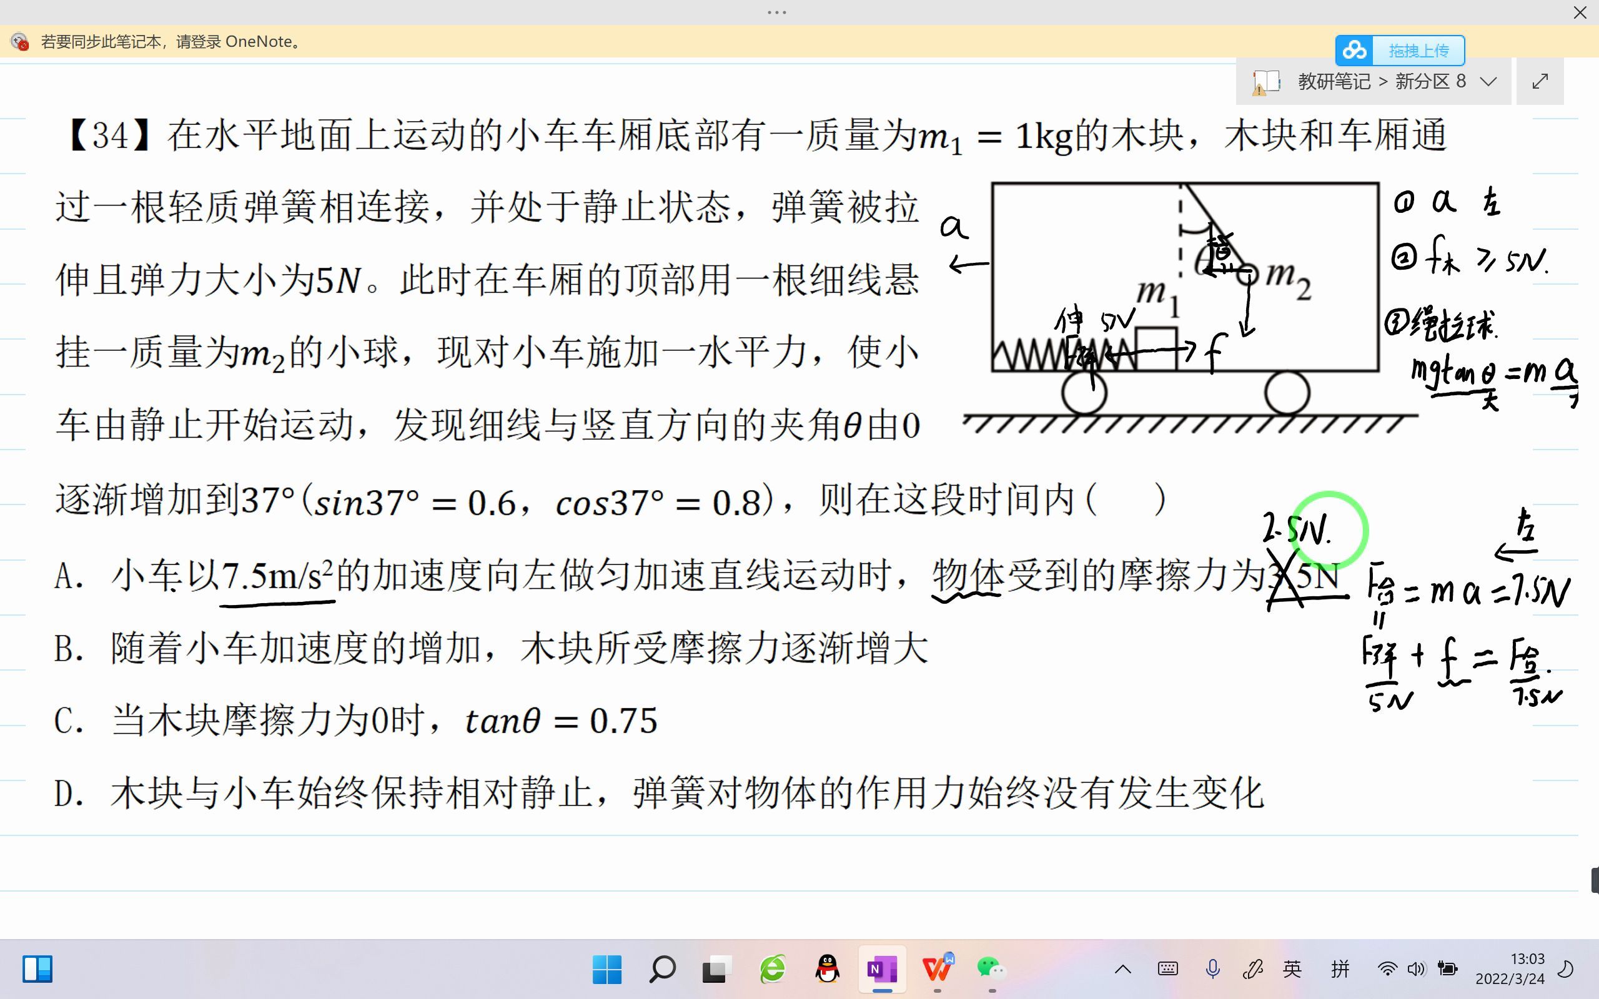Open Task View on taskbar

(717, 968)
